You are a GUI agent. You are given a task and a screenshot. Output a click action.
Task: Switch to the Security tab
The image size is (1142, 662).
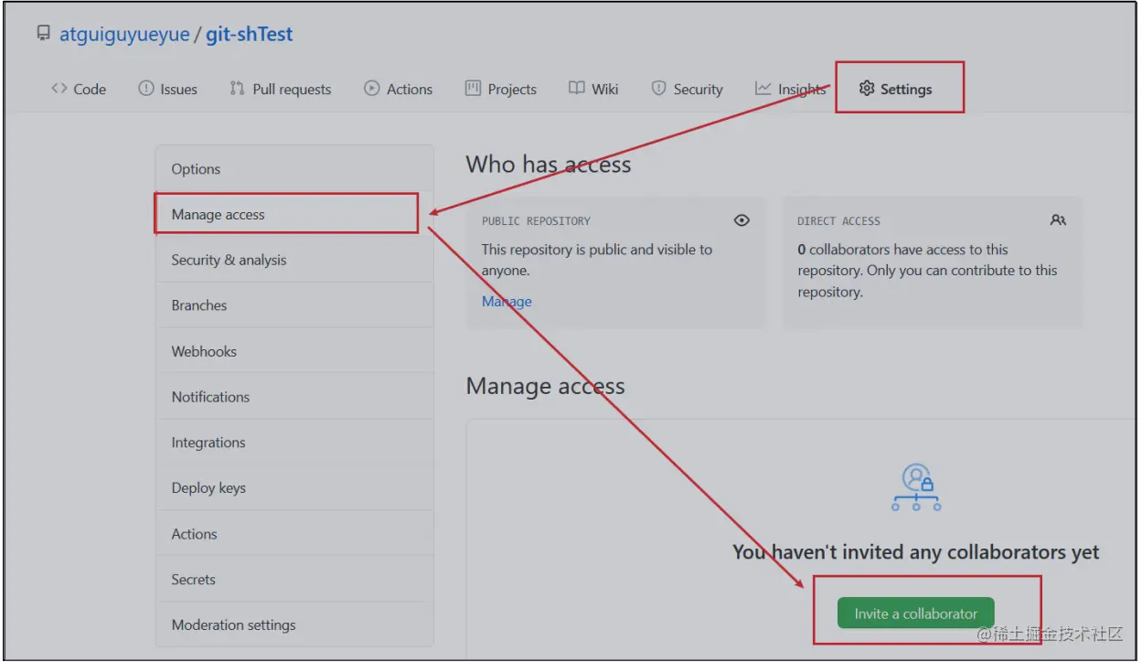[687, 89]
